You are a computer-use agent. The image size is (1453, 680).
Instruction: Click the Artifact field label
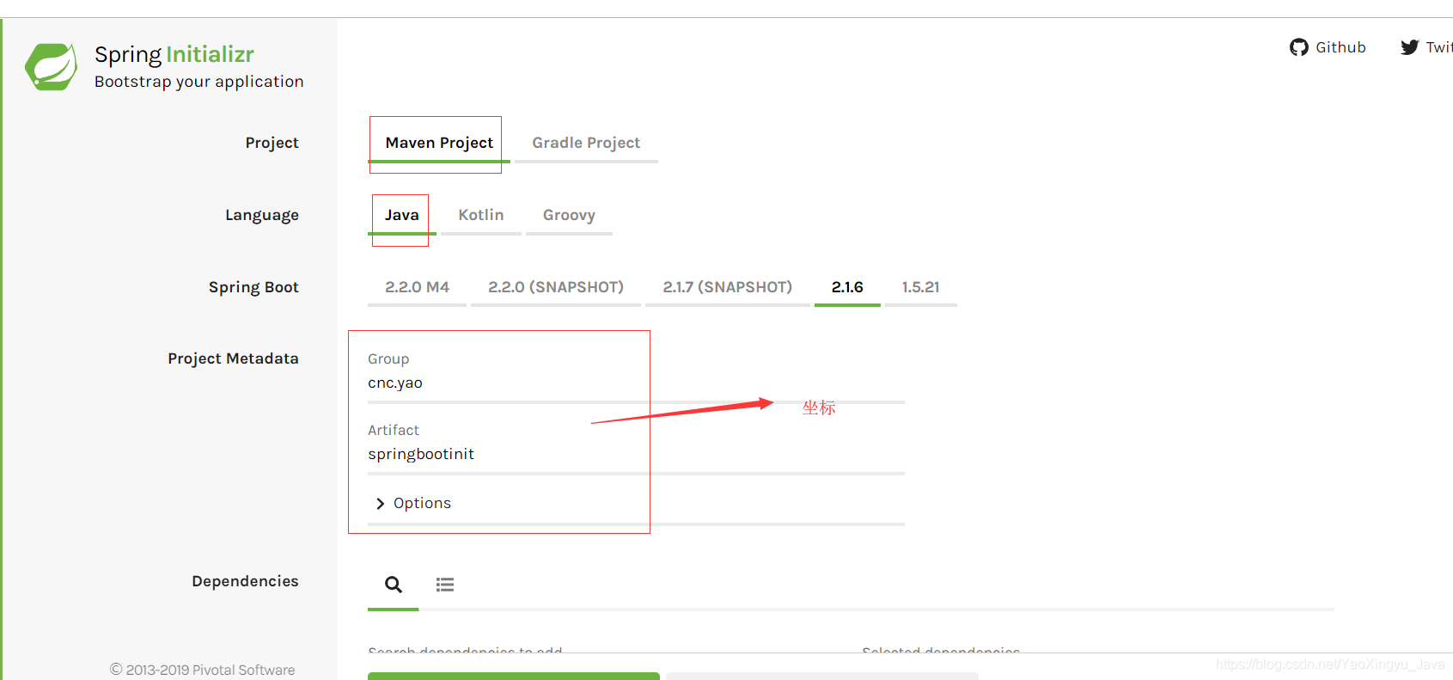pos(394,430)
